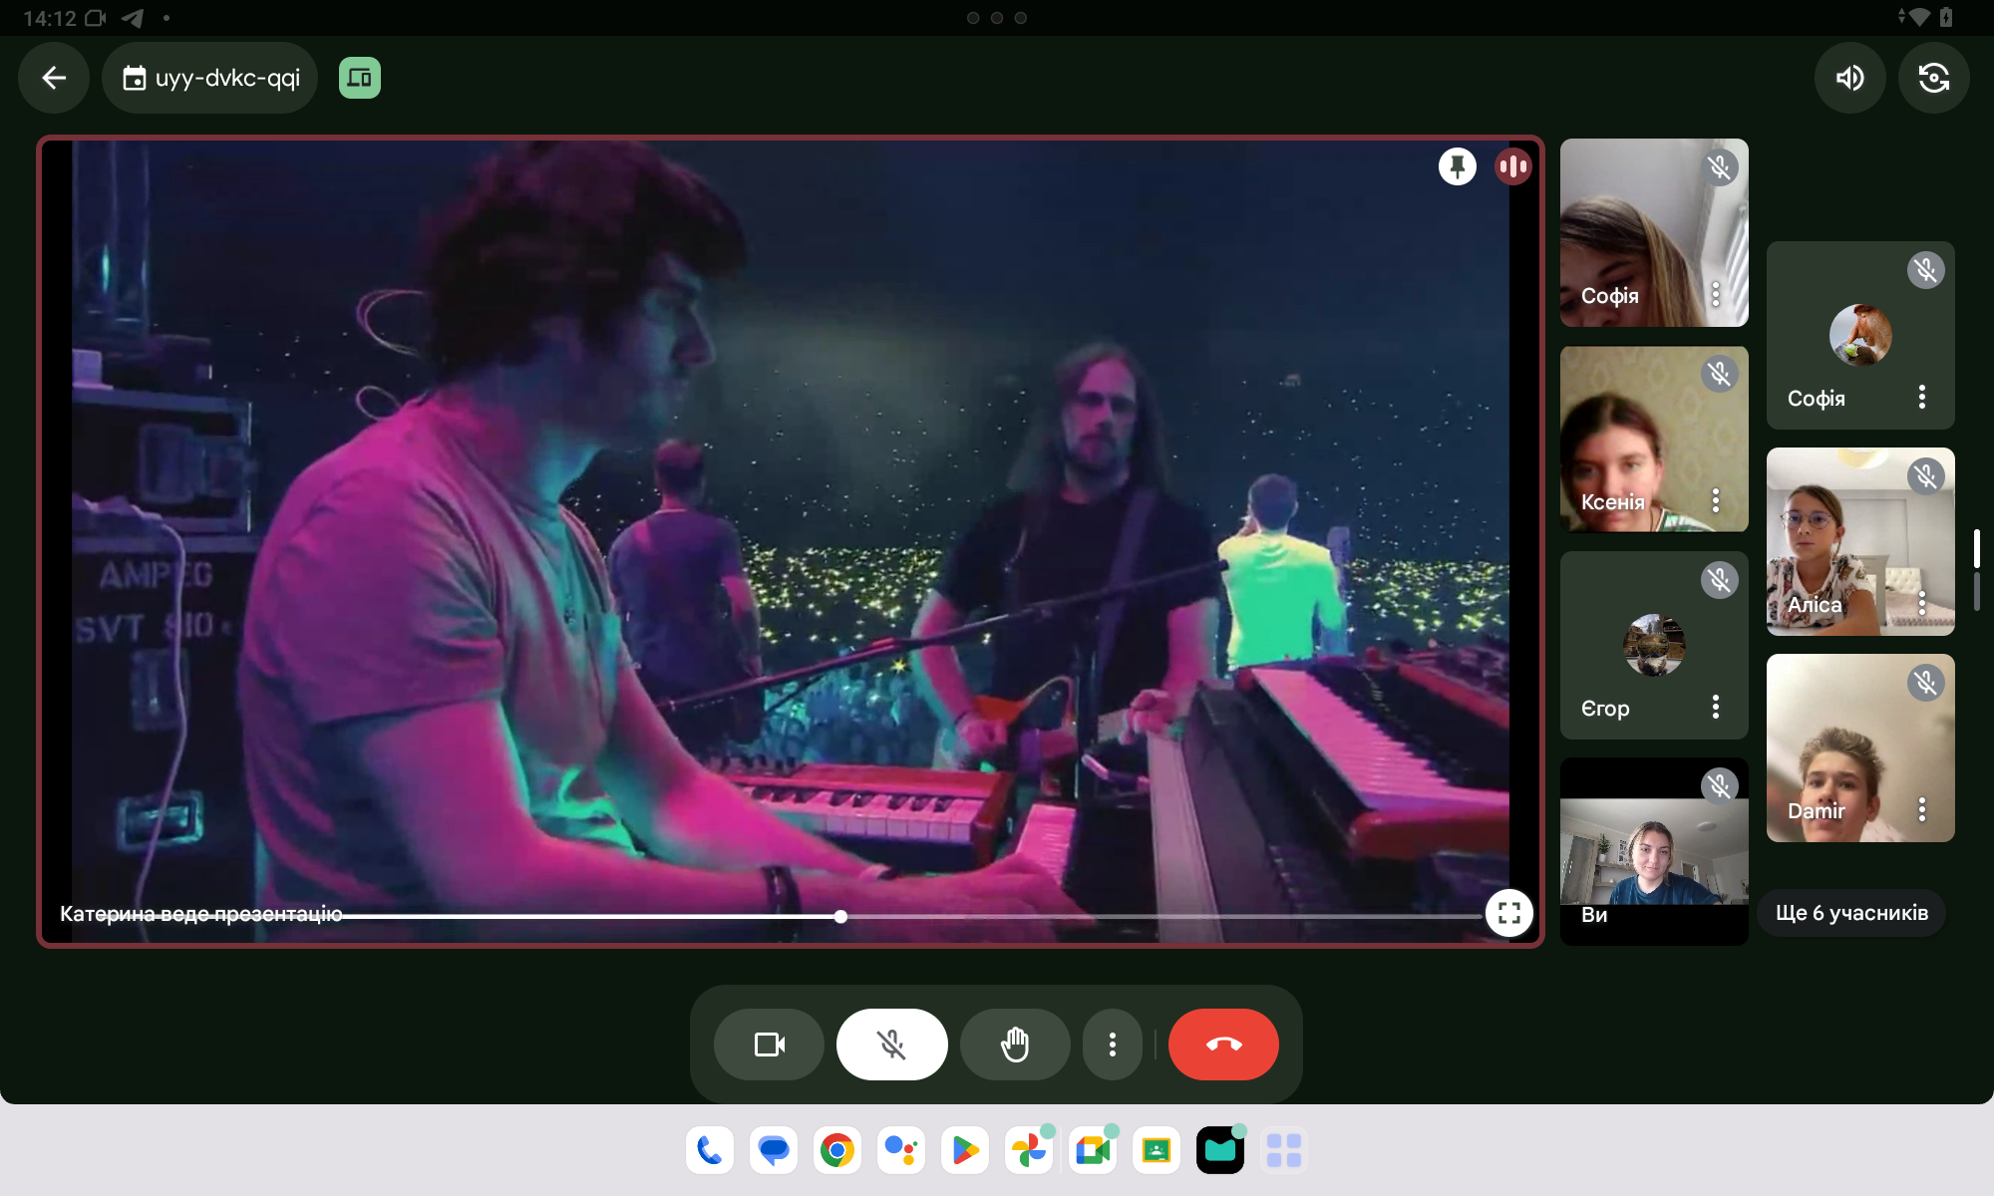Raise your hand in the meeting

[x=1015, y=1045]
